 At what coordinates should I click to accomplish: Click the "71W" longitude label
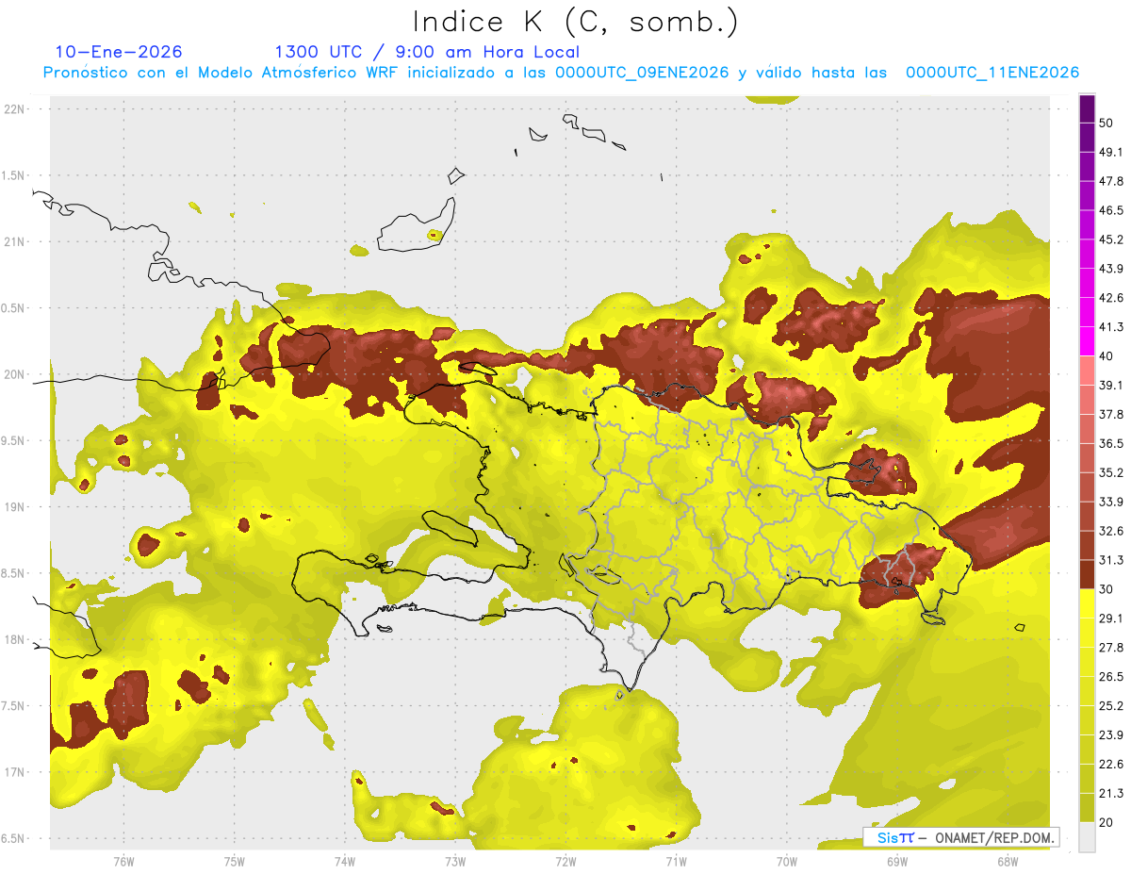click(x=675, y=861)
